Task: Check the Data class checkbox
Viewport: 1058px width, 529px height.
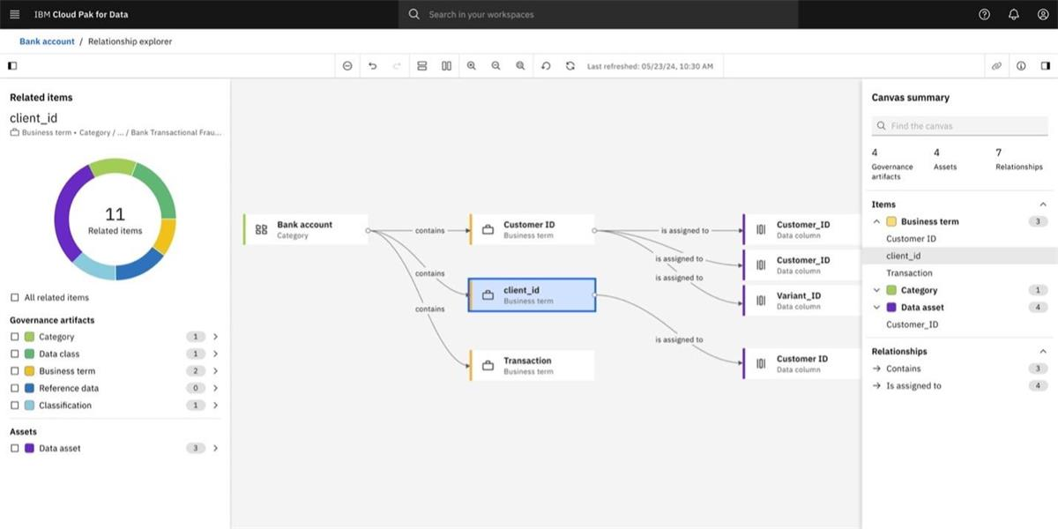Action: tap(14, 354)
